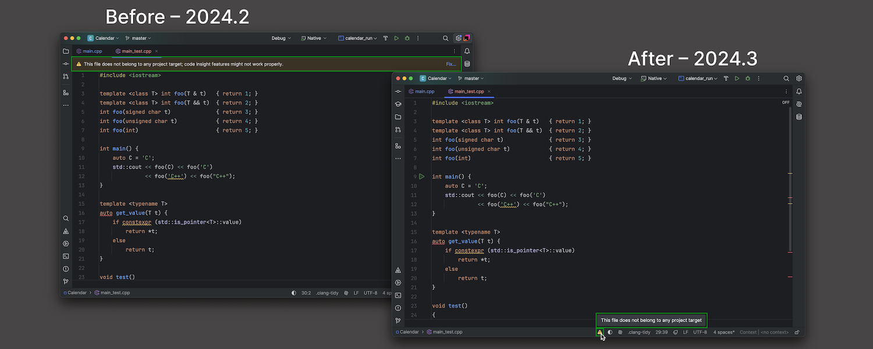Open the Problems tool window in 2024.3 left sidebar
Viewport: 873px width, 349px height.
398,308
